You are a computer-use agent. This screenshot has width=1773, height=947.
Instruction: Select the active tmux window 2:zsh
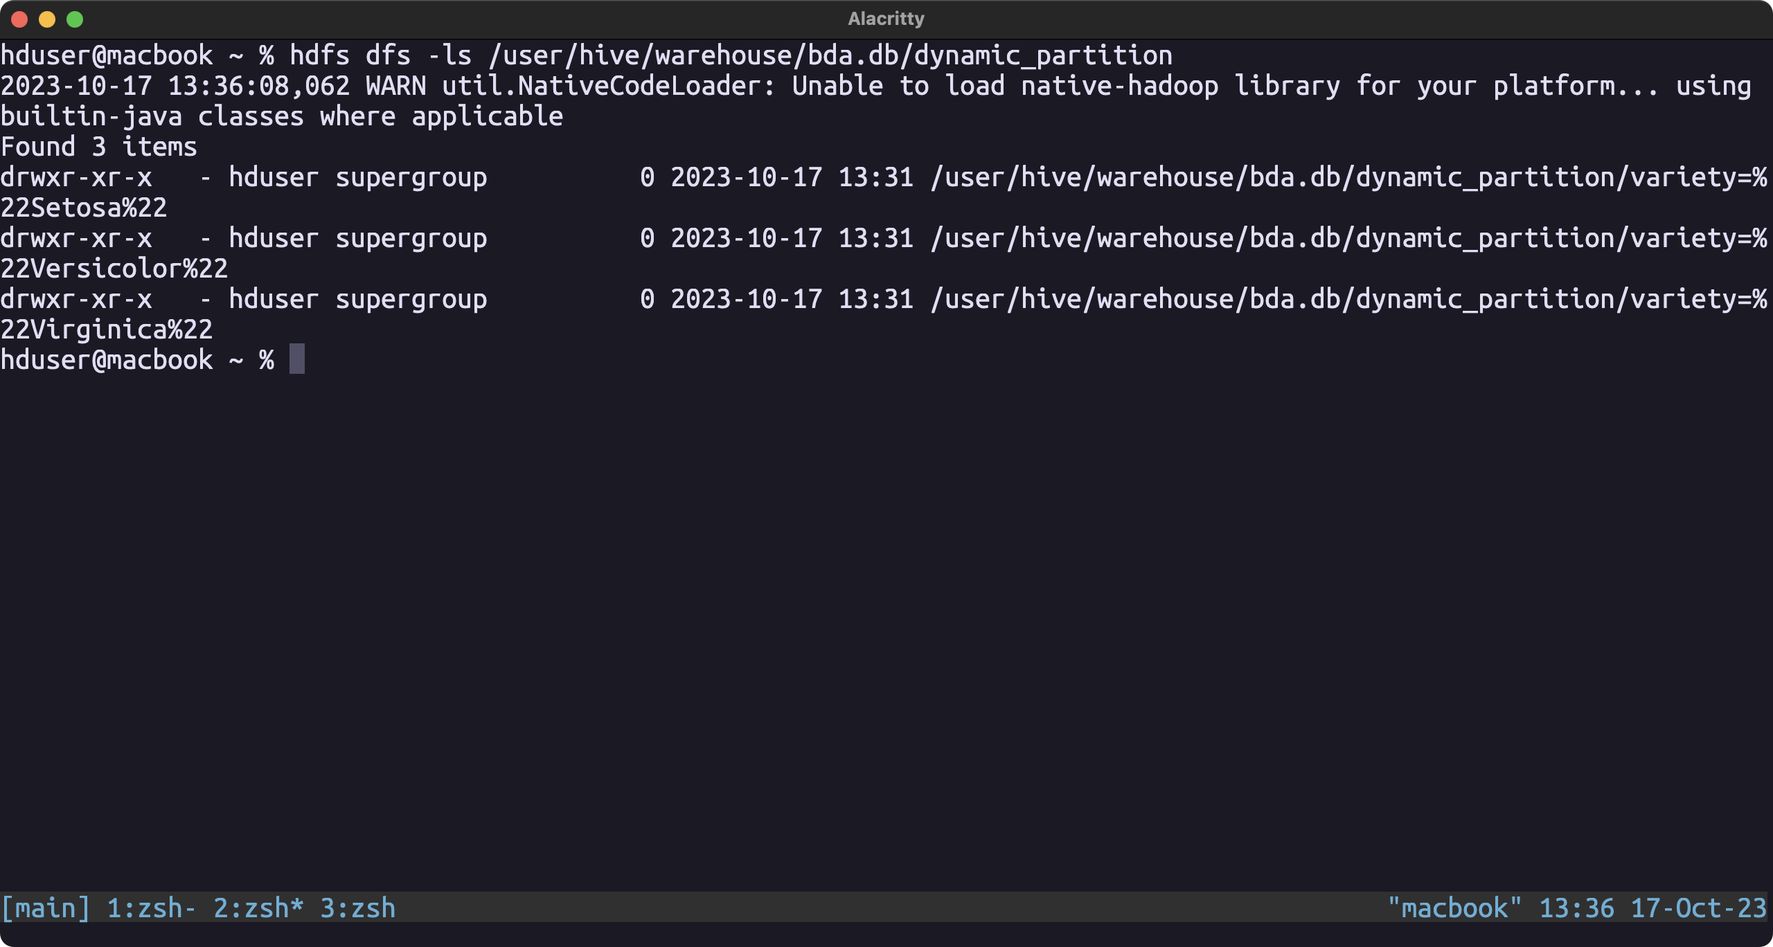point(258,908)
